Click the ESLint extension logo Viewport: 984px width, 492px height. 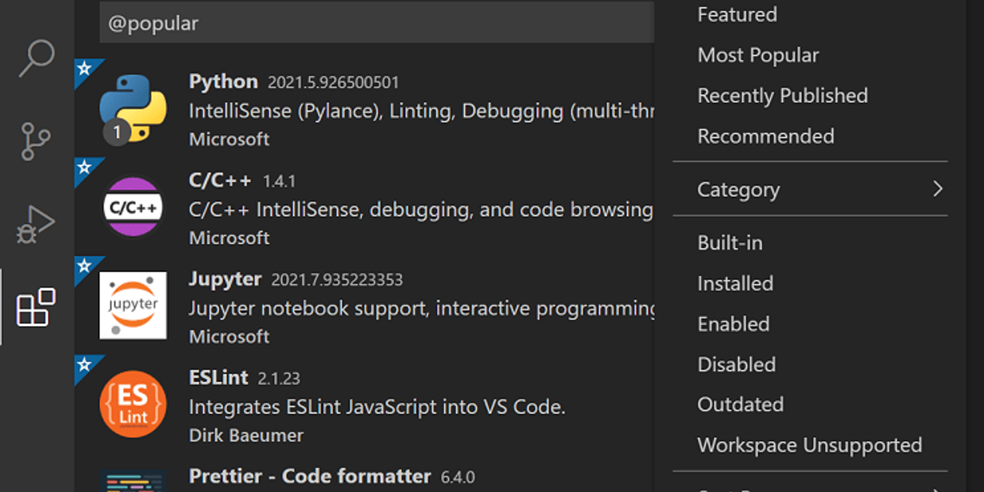(x=133, y=404)
